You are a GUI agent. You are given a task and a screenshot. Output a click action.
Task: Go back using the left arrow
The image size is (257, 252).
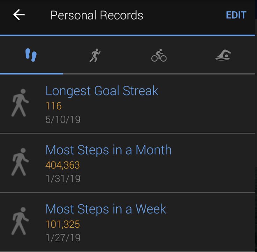coord(19,15)
